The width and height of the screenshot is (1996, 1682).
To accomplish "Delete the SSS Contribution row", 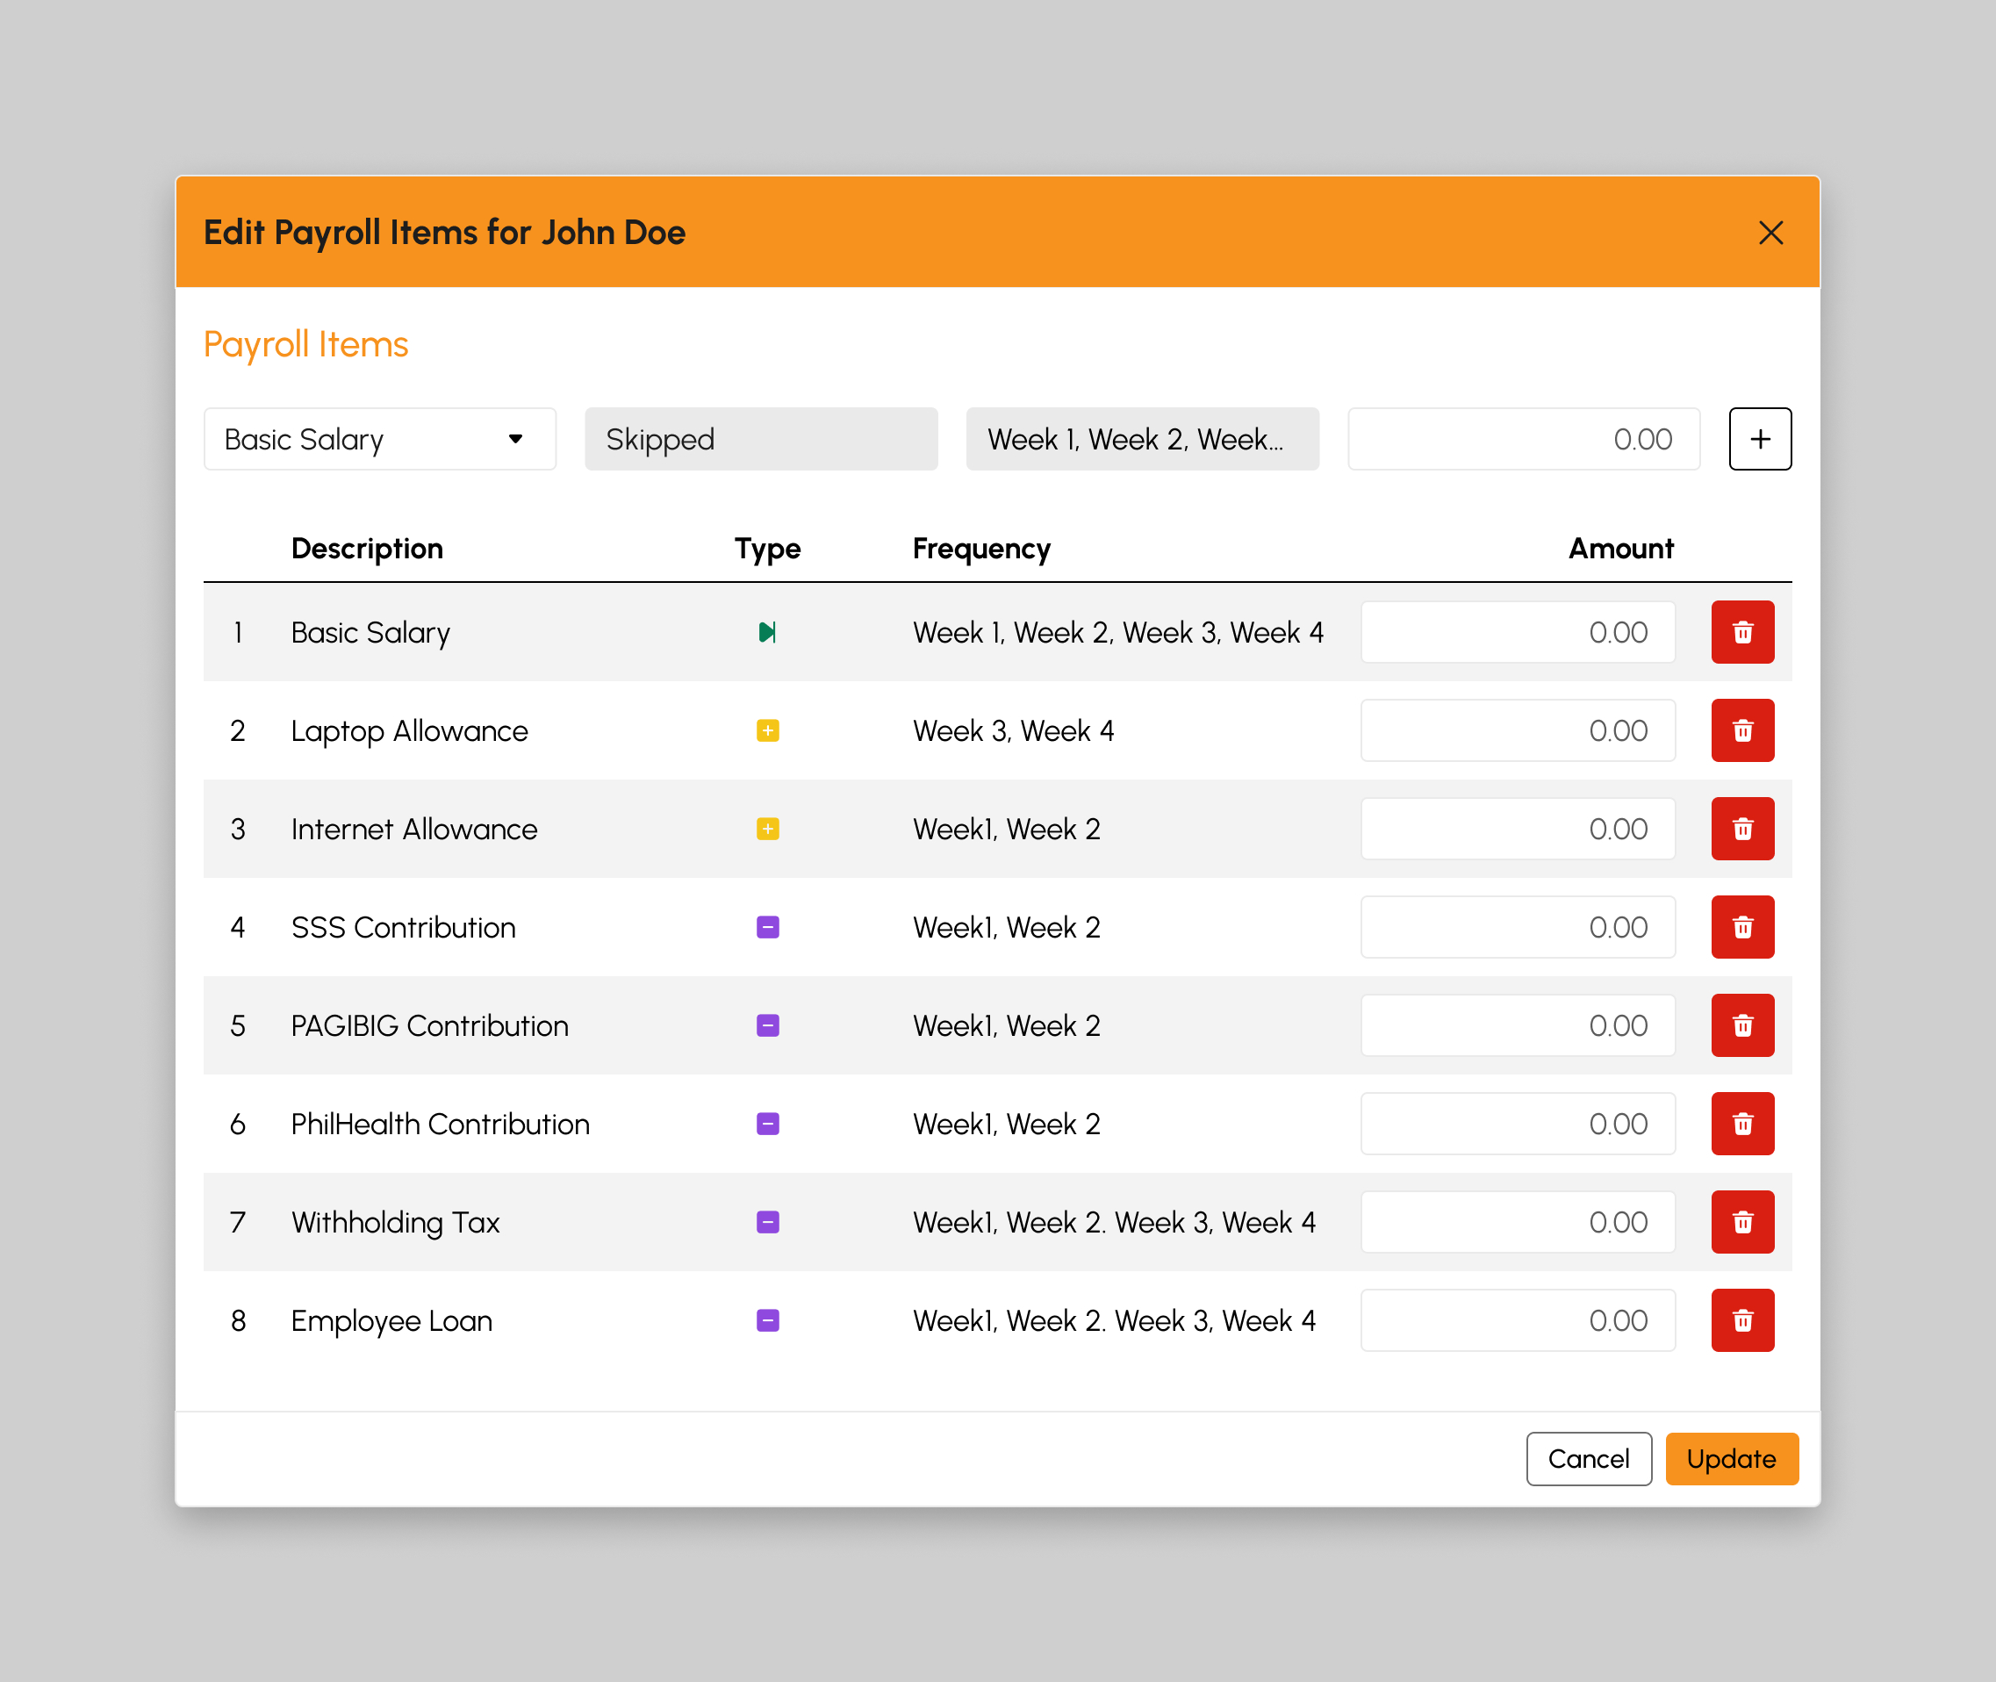I will click(x=1742, y=927).
